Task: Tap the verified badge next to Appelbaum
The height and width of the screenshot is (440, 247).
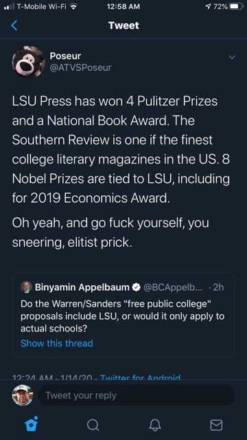Action: click(136, 287)
